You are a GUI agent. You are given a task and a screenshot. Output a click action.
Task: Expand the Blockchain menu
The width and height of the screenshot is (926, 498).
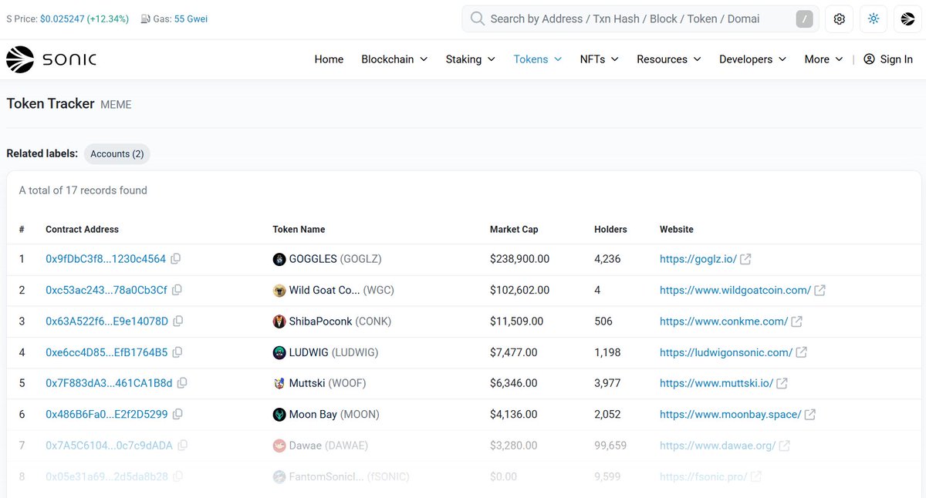coord(394,59)
